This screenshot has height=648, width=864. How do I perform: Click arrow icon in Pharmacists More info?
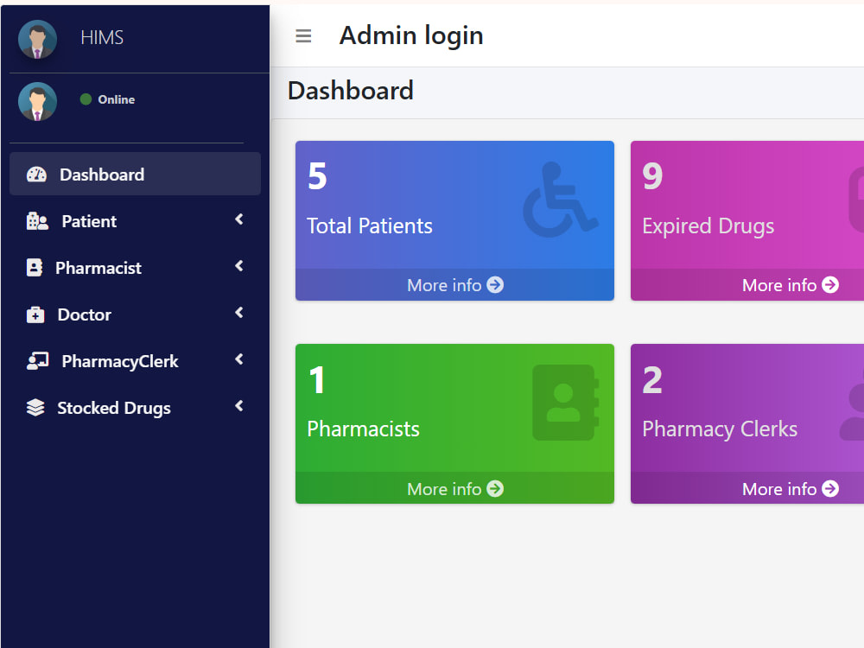click(x=495, y=489)
